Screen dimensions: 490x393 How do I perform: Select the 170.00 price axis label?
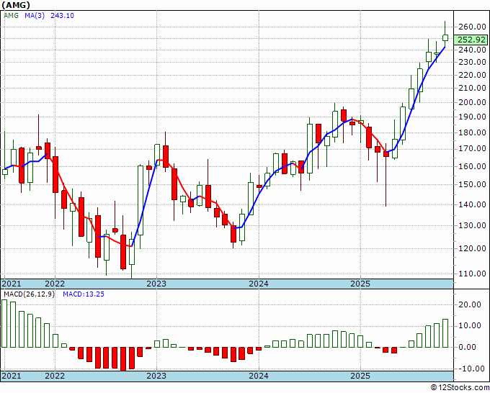[472, 148]
